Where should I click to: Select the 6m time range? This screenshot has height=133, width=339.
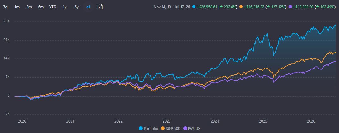tap(41, 7)
